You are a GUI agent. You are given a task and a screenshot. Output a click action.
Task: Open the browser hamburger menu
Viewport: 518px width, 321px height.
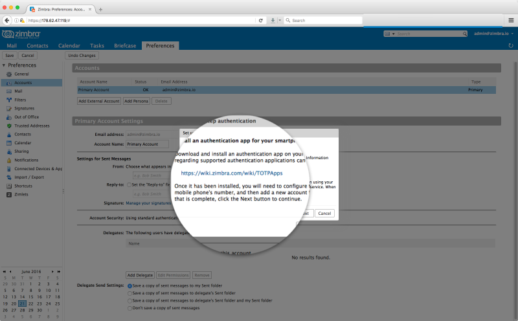pyautogui.click(x=511, y=20)
